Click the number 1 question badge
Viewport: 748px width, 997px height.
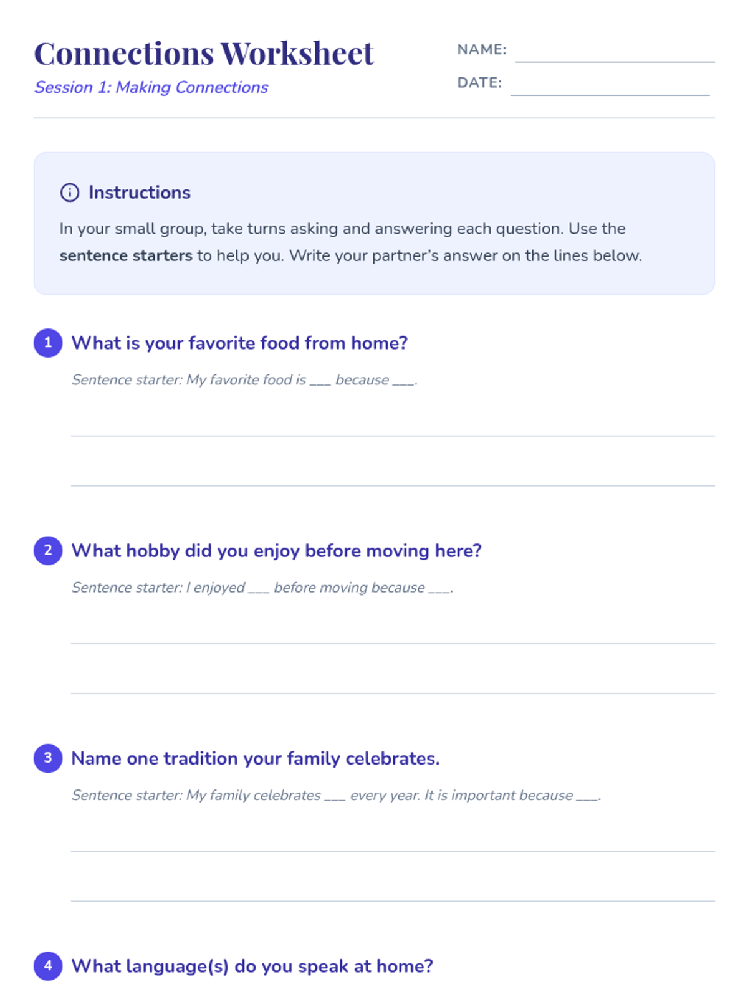click(x=48, y=343)
